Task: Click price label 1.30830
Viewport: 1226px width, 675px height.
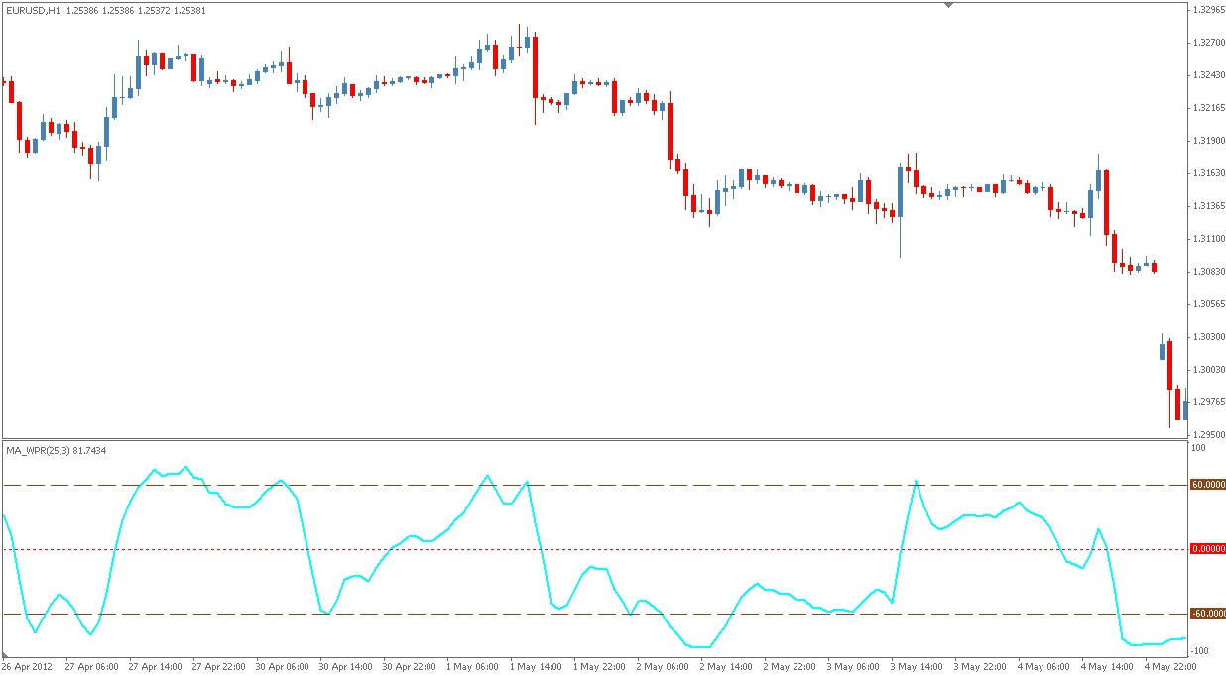Action: [x=1209, y=272]
